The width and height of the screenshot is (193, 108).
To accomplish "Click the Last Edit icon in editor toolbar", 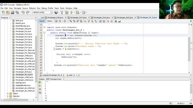I will (56, 21).
